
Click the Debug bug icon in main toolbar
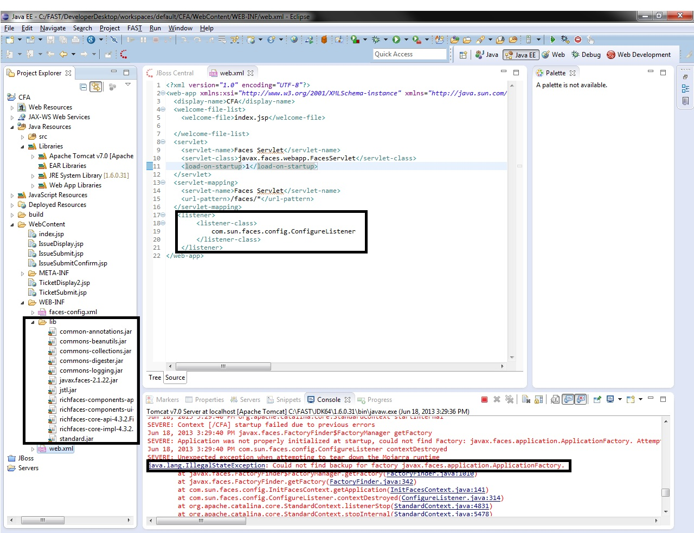pyautogui.click(x=375, y=40)
